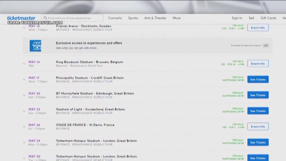Click the American Express logo in banner

(x=35, y=46)
